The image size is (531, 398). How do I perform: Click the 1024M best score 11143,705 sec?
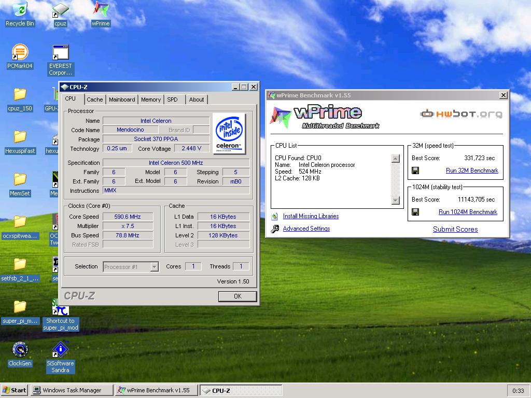(476, 200)
